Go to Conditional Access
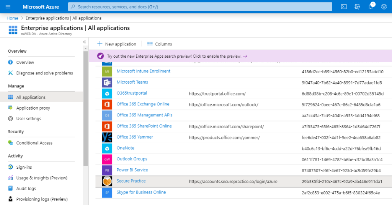 pos(34,143)
